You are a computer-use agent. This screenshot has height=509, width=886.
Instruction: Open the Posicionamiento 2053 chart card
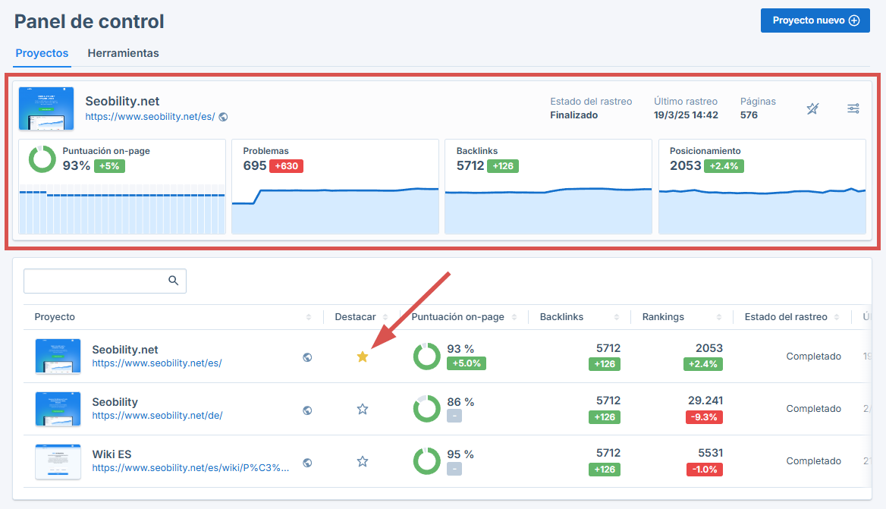pyautogui.click(x=762, y=187)
